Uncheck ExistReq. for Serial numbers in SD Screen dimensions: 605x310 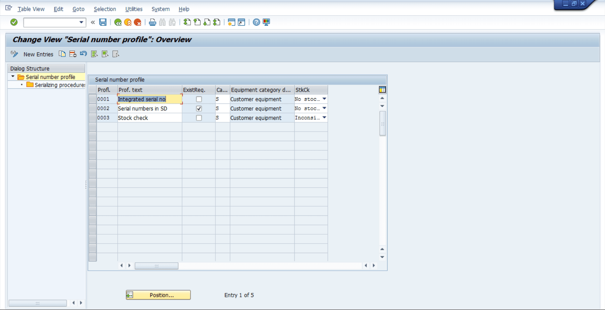(x=199, y=108)
